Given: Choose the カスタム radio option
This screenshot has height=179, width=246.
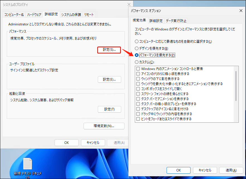Looking at the screenshot, I should tap(145, 62).
